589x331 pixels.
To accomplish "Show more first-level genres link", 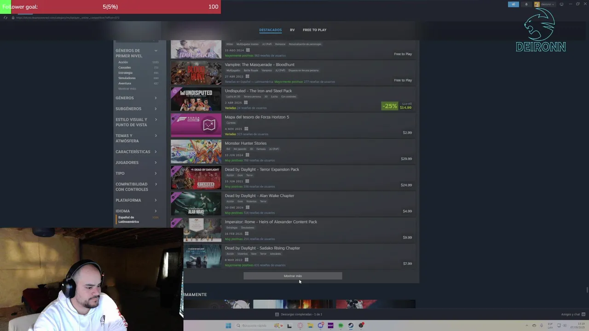I will 127,89.
